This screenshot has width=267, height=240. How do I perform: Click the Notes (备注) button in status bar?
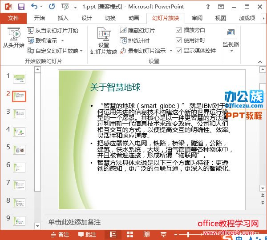[60, 234]
